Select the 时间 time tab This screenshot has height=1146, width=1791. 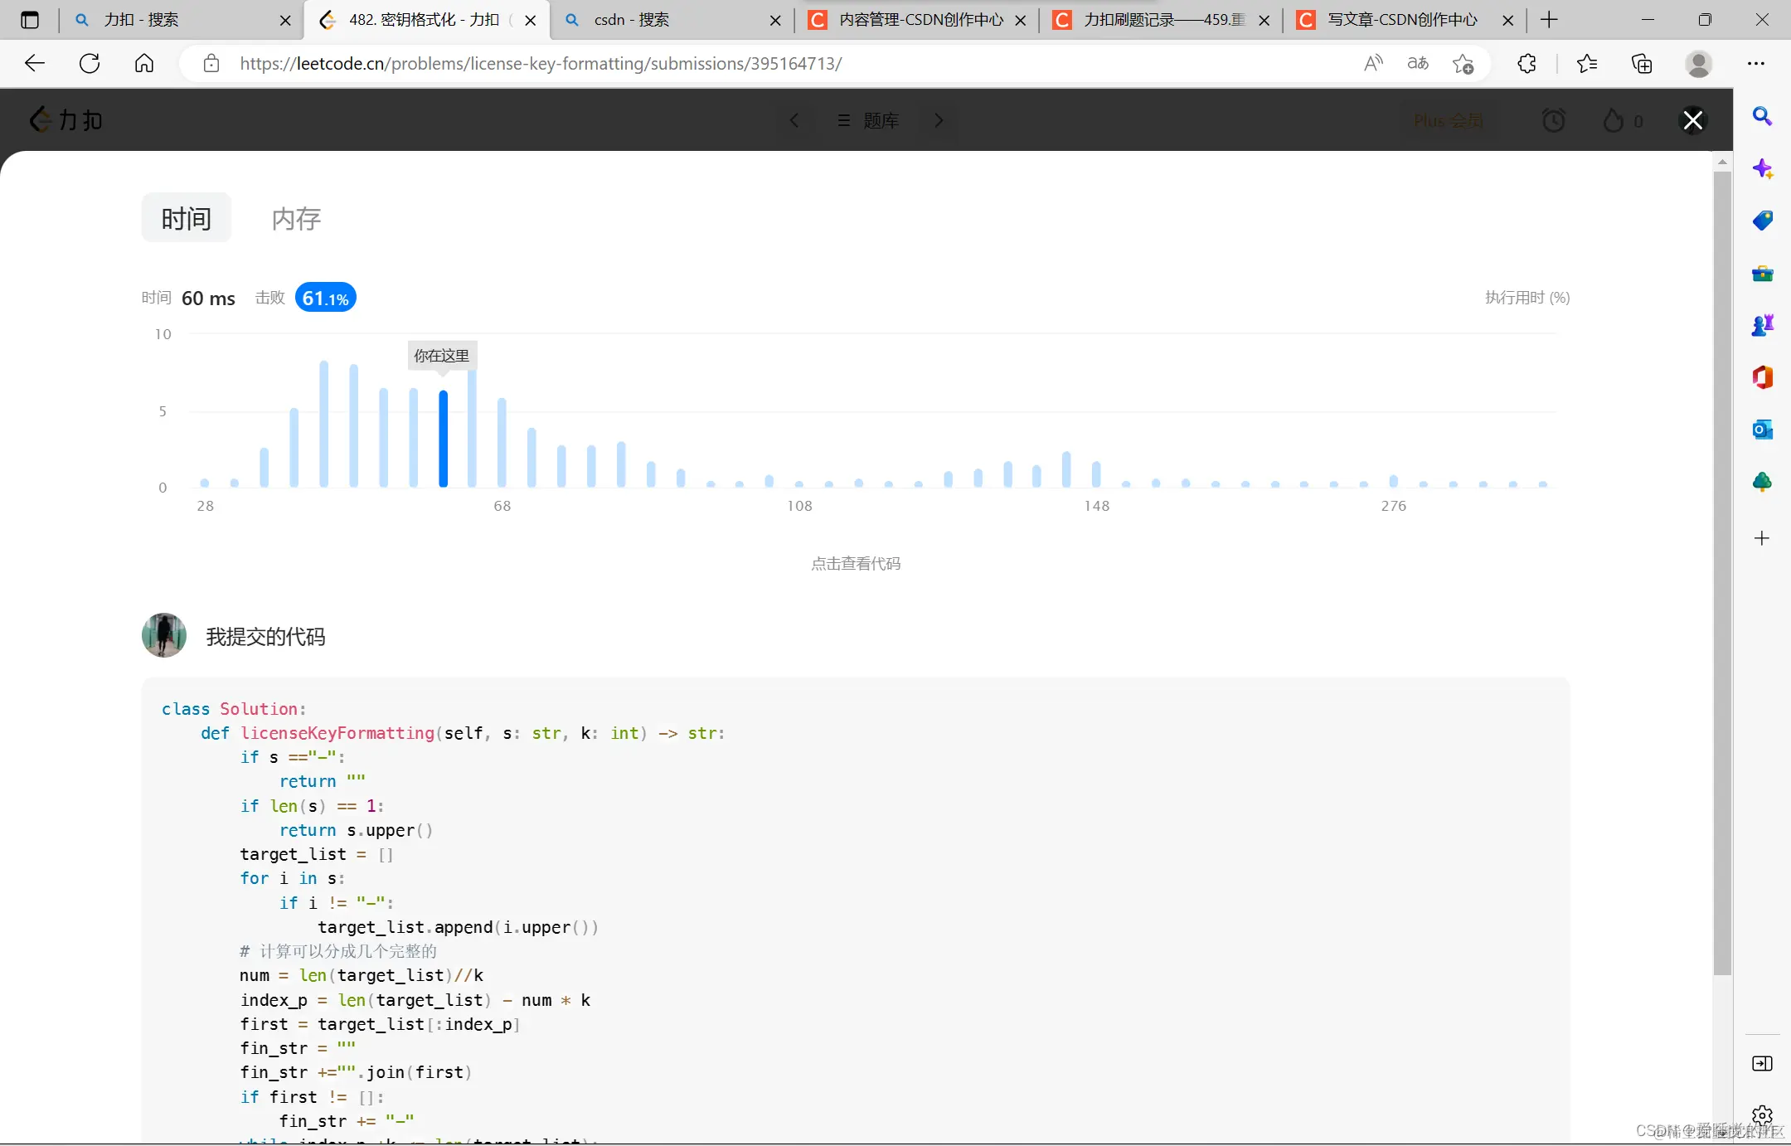(x=186, y=219)
